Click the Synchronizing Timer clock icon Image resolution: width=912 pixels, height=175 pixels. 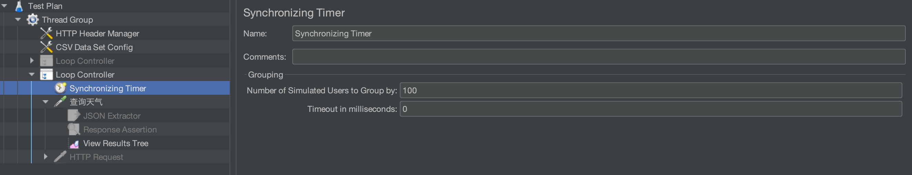[60, 89]
